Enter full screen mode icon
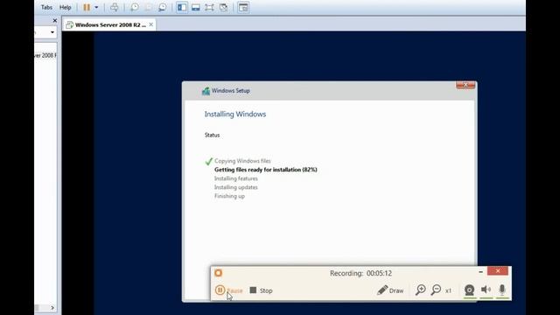560x315 pixels. tap(209, 7)
